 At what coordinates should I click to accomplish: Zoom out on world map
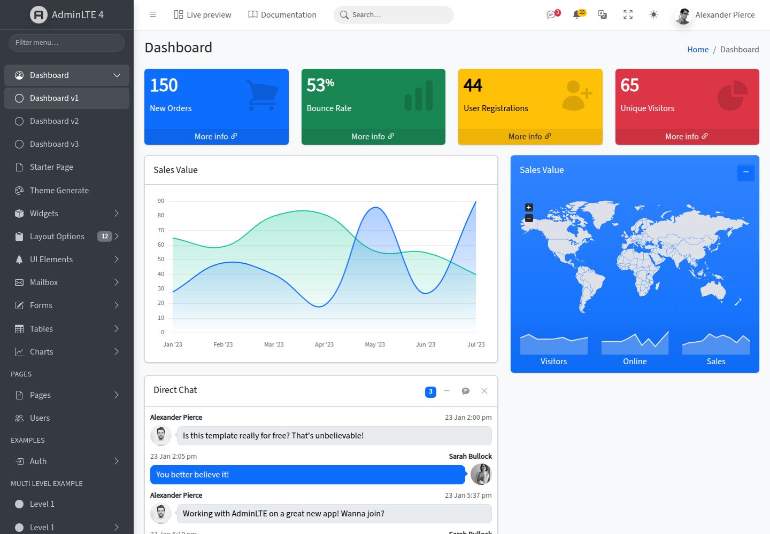[529, 218]
